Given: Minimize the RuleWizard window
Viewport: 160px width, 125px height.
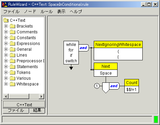Looking at the screenshot, I should 143,4.
